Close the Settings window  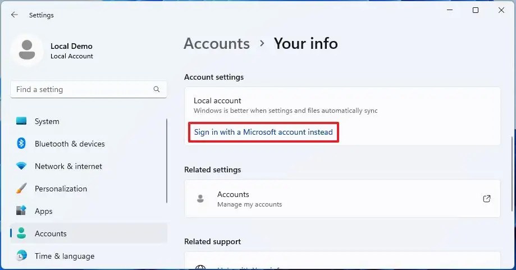click(501, 10)
